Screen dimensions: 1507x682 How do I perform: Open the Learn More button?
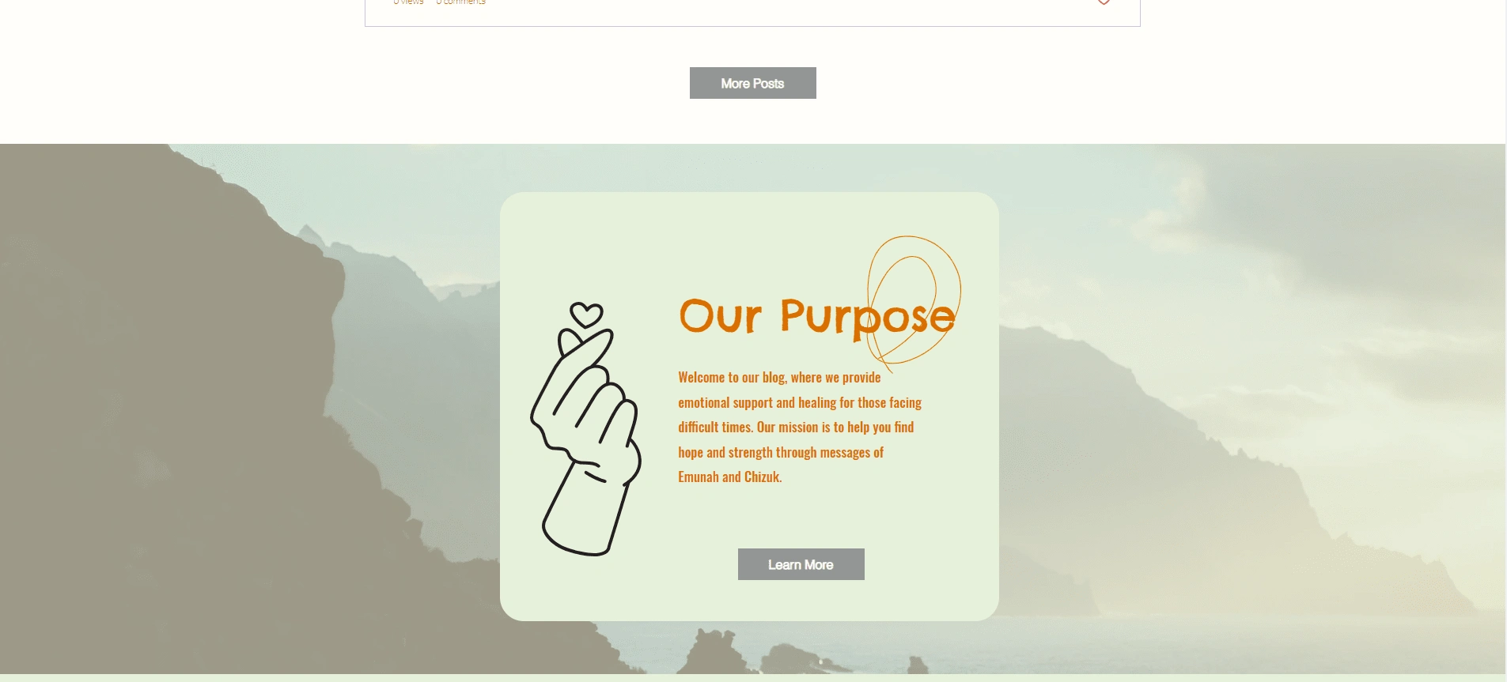coord(801,564)
